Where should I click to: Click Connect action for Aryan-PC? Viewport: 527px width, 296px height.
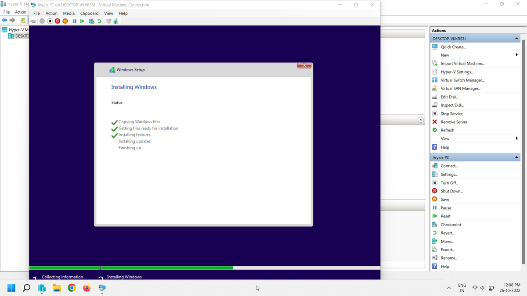pyautogui.click(x=449, y=166)
